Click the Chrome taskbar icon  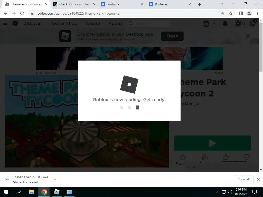[44, 192]
